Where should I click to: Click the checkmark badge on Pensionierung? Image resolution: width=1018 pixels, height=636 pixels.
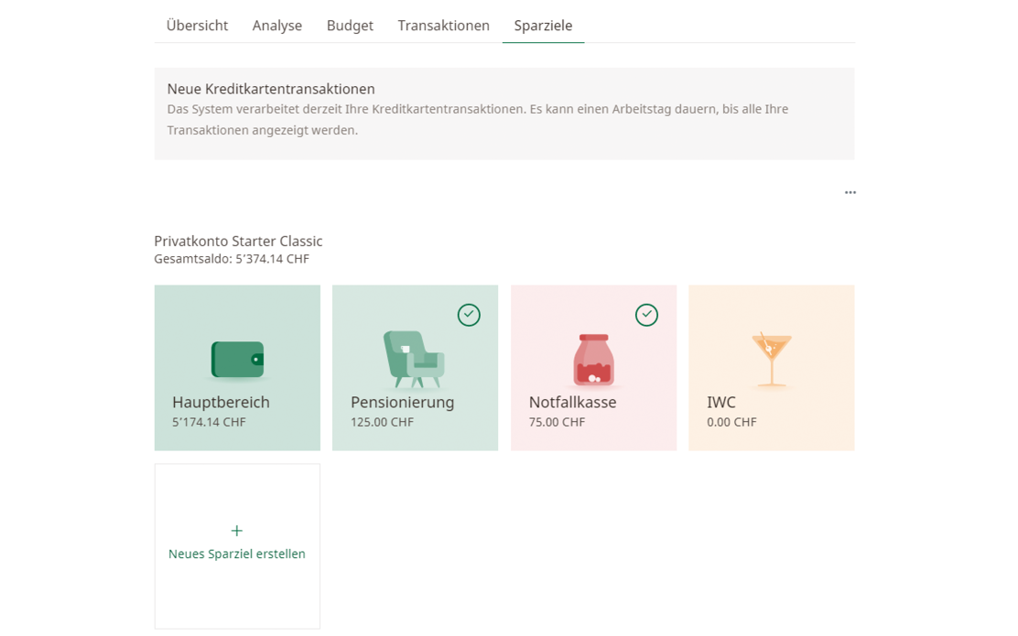469,315
